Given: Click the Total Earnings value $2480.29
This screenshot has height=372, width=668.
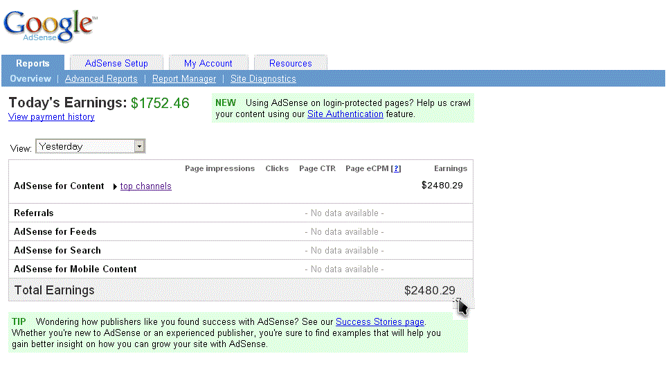Looking at the screenshot, I should pyautogui.click(x=429, y=291).
